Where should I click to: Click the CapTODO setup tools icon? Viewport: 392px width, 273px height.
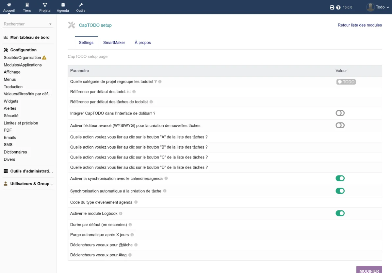click(x=72, y=25)
